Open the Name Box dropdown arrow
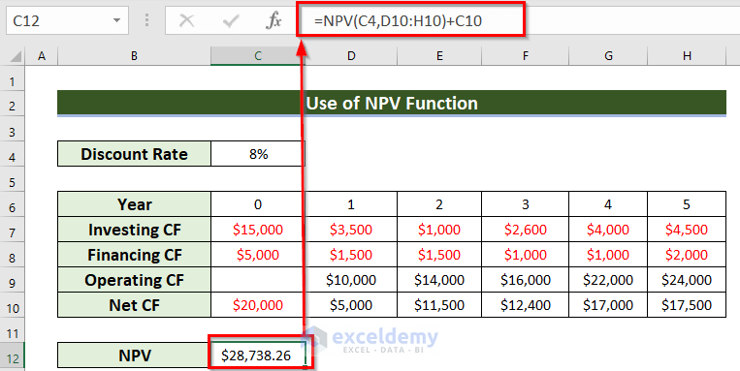This screenshot has width=740, height=371. point(116,20)
